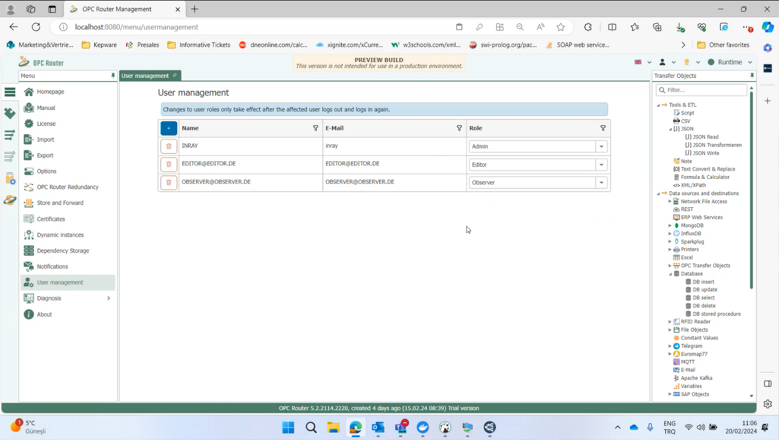Click the Dynamic instances icon

pyautogui.click(x=29, y=234)
